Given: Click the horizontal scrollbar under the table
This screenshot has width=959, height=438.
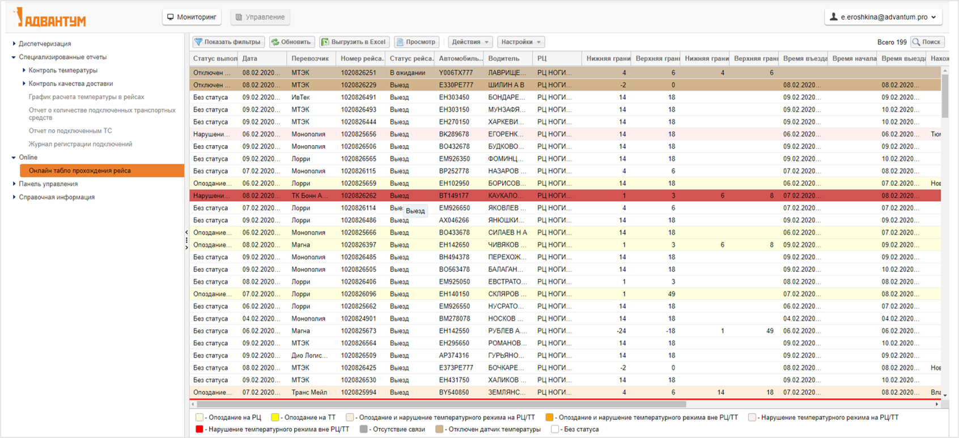Looking at the screenshot, I should point(440,405).
